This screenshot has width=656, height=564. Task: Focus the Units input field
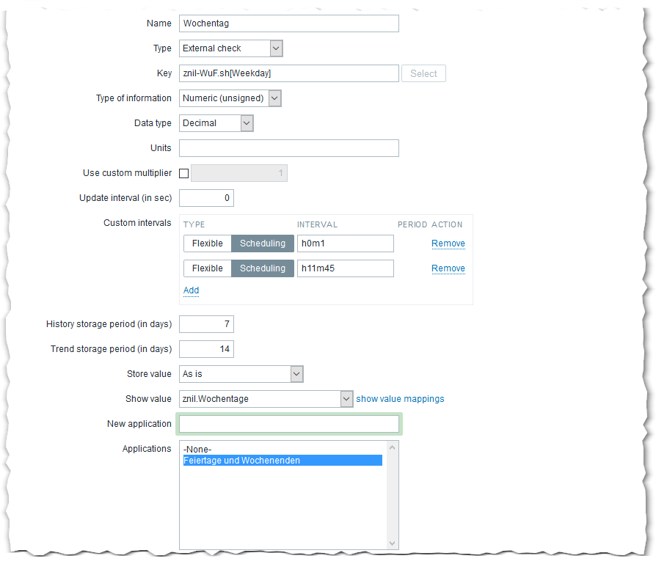[x=289, y=148]
